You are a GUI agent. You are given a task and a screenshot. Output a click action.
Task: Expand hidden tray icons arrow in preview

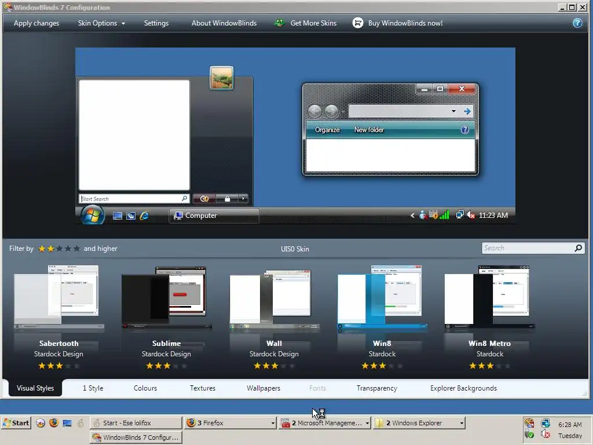(412, 216)
